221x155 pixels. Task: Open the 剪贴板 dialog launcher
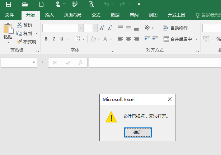[38, 51]
